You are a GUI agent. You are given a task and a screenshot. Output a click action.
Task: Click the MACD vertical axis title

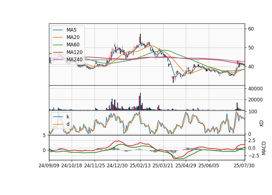coord(264,148)
